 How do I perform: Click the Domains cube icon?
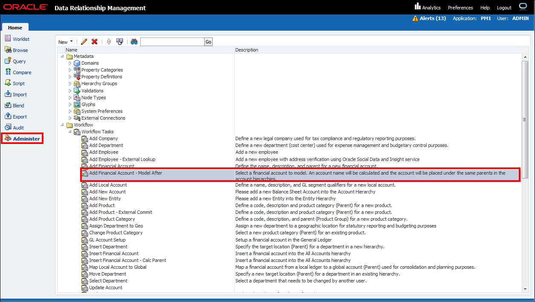[77, 63]
